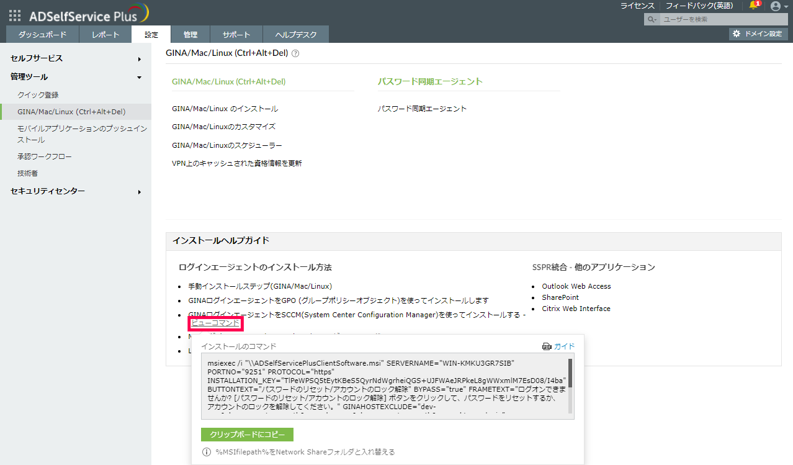
Task: Open GINA/Mac/Linux のインストール link
Action: [225, 109]
